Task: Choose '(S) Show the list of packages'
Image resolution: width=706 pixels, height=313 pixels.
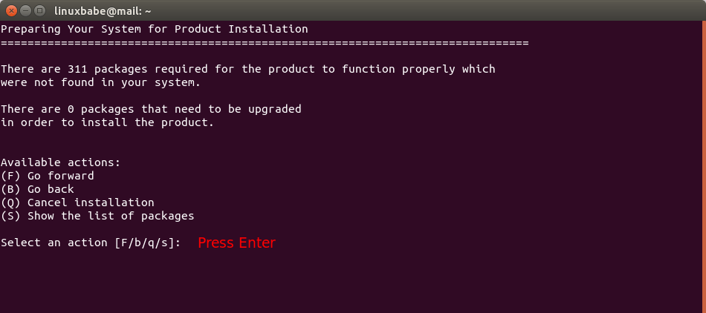Action: (x=97, y=216)
